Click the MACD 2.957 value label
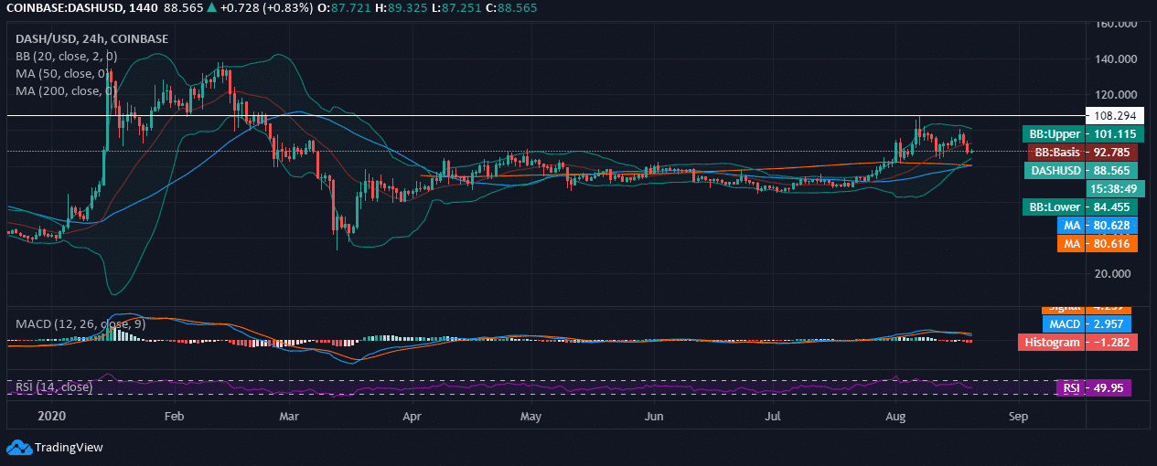The width and height of the screenshot is (1157, 466). pyautogui.click(x=1087, y=323)
